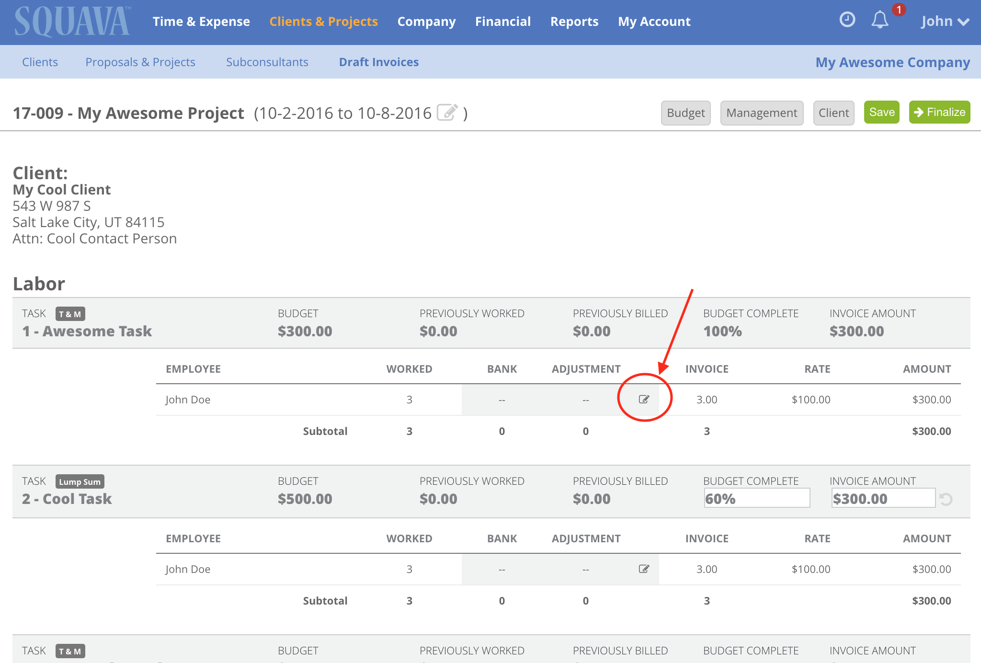
Task: Click the Management button
Action: 762,113
